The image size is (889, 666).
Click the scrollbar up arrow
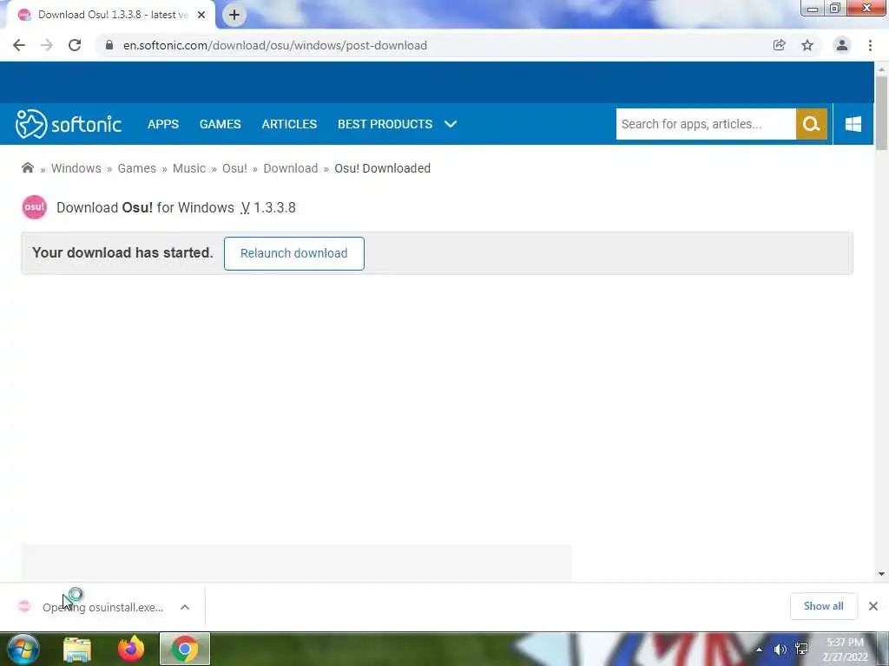click(x=881, y=69)
